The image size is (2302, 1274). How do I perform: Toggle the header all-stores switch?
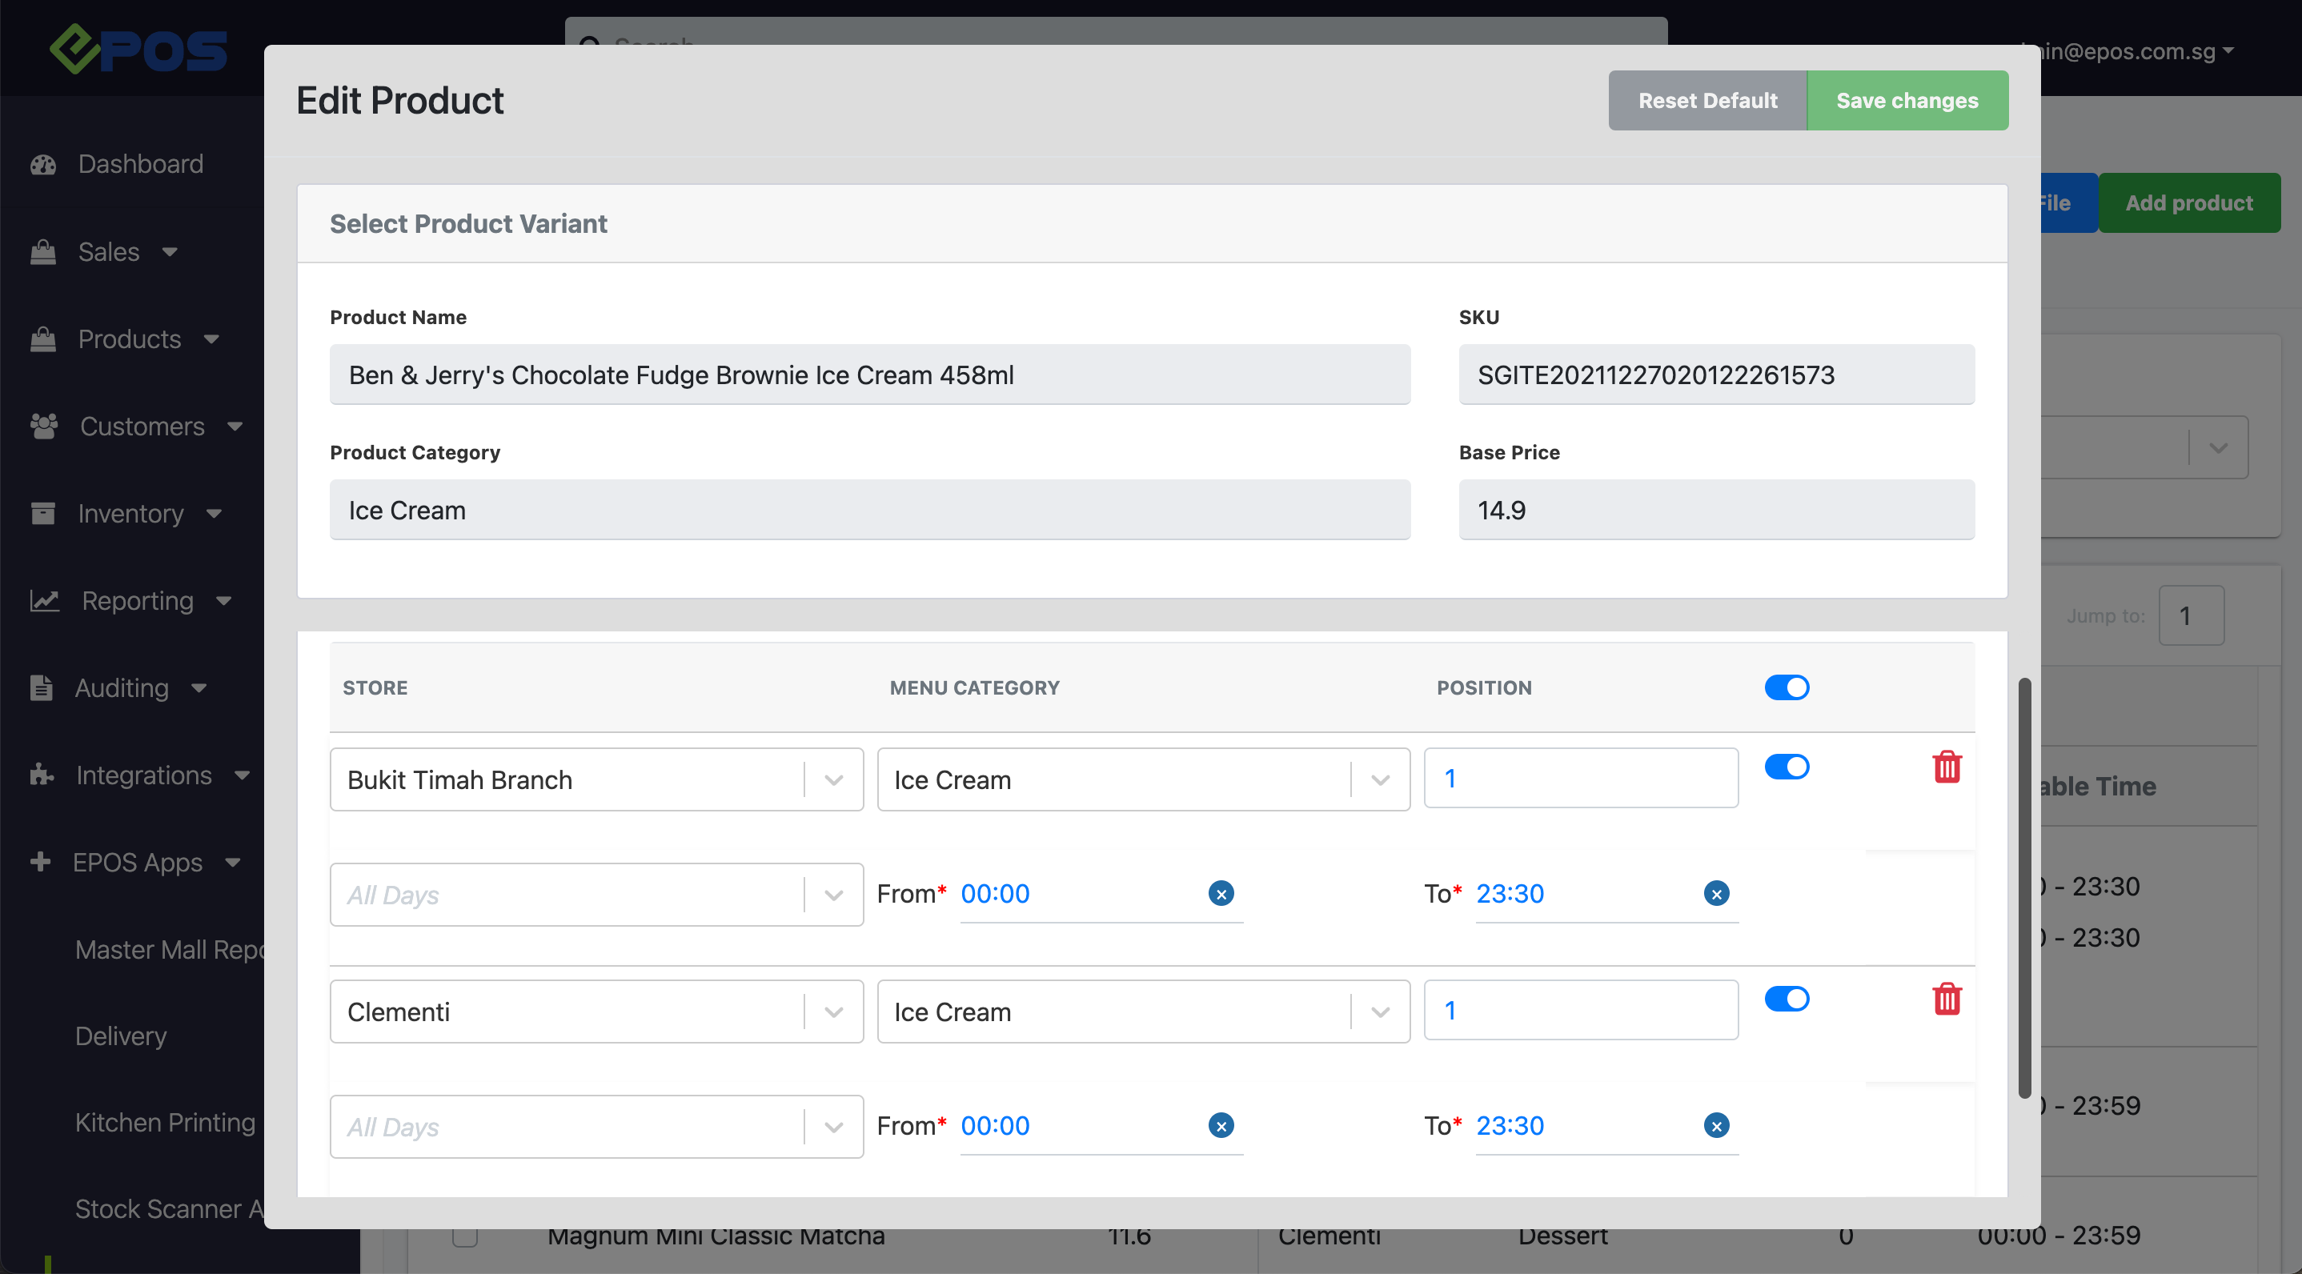pyautogui.click(x=1787, y=687)
